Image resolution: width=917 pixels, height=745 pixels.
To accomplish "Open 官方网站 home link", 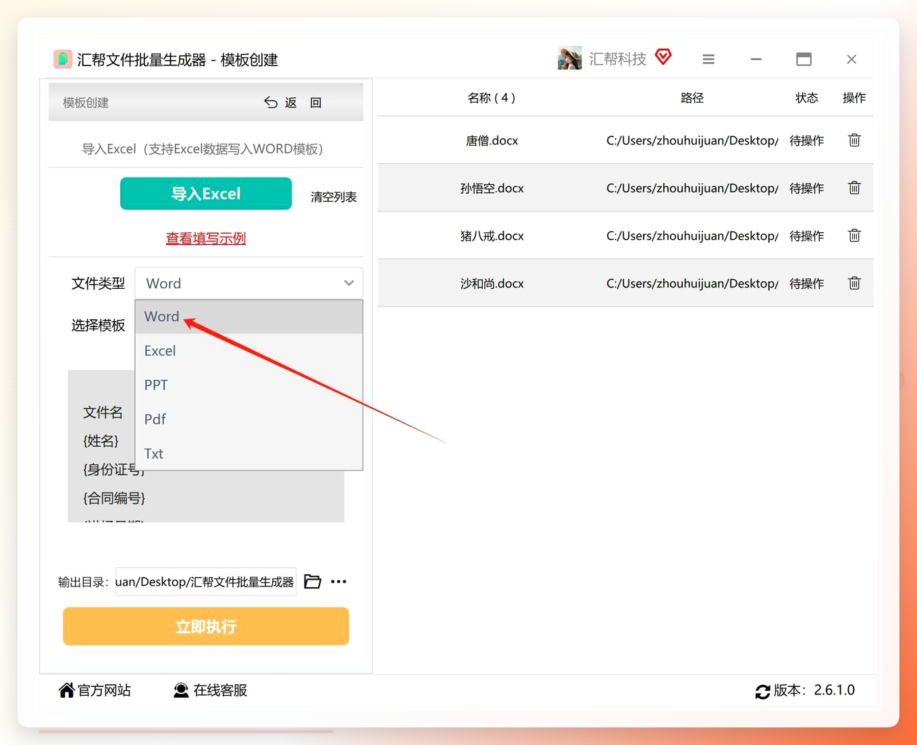I will [95, 690].
